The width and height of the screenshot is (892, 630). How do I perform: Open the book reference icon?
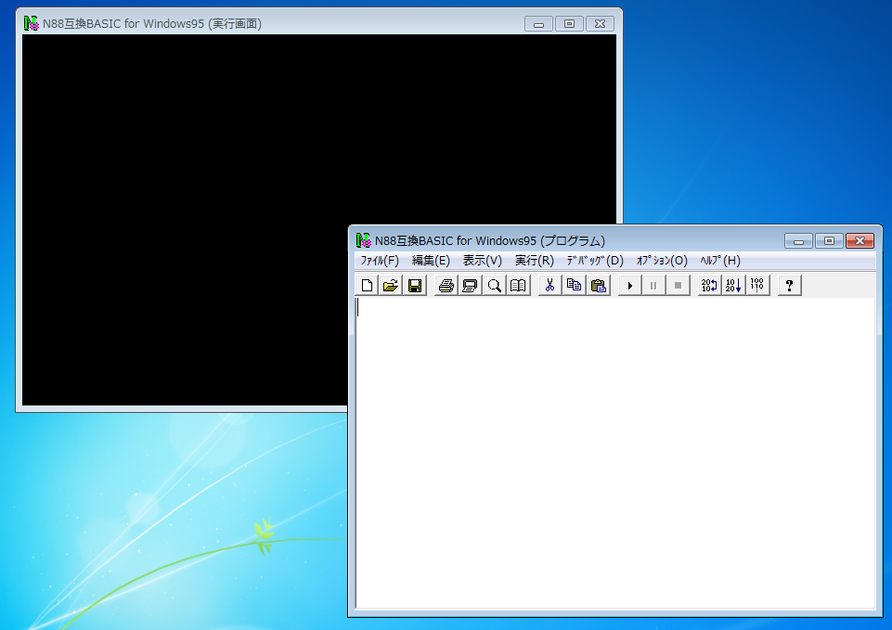(x=518, y=286)
